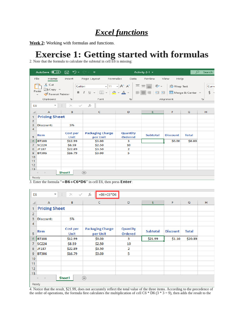Image resolution: width=244 pixels, height=325 pixels.
Task: Expand the Merge & Center dropdown arrow
Action: (x=200, y=93)
